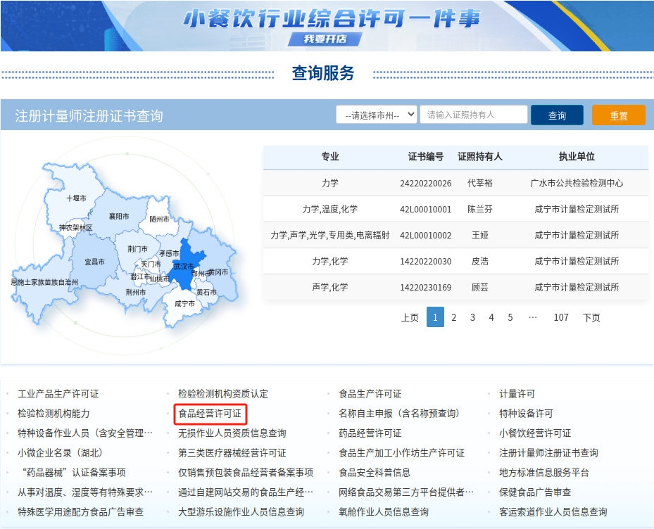Screen dimensions: 654x529
Task: Open 小餐饮经营许可证 link
Action: [535, 433]
